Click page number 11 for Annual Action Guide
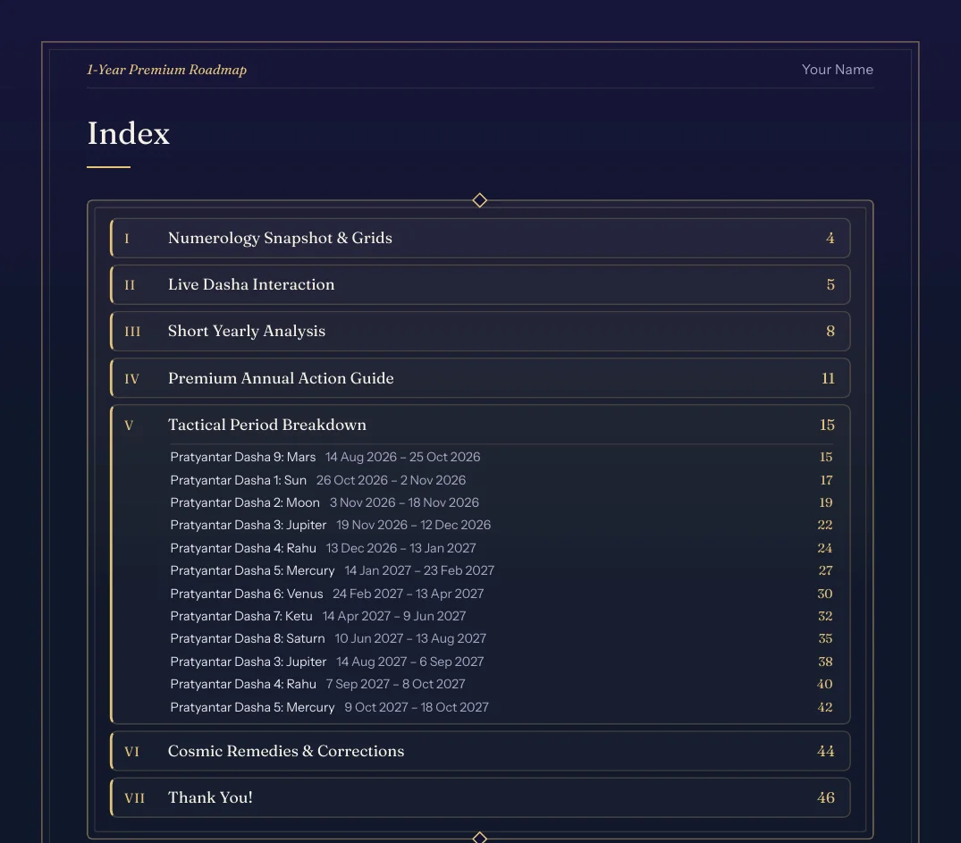This screenshot has width=961, height=843. (828, 378)
